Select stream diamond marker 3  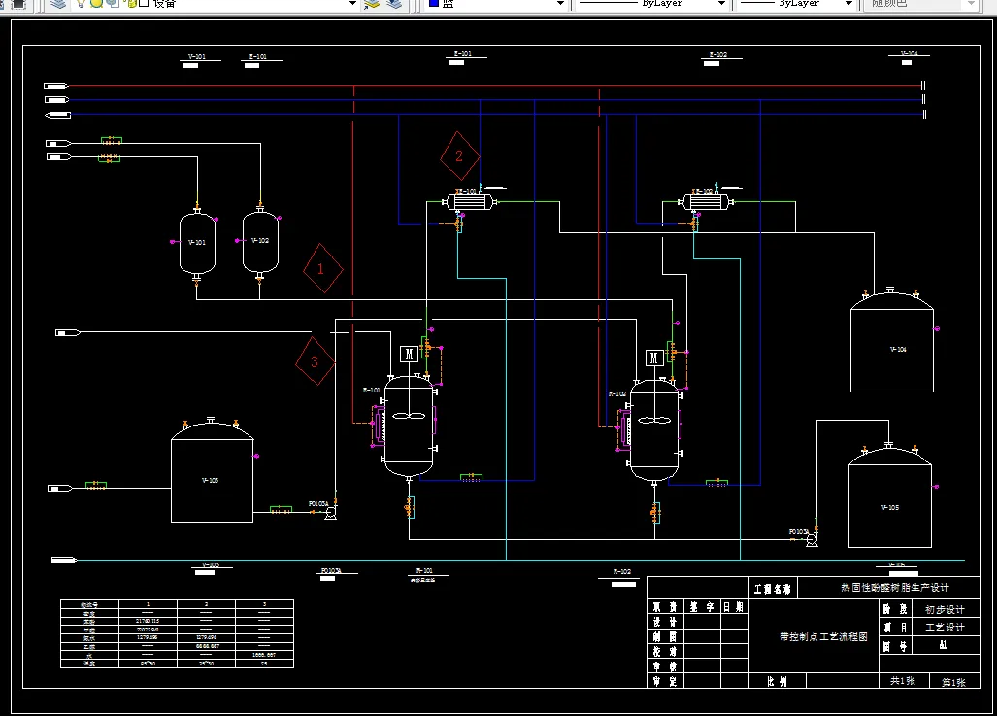315,361
